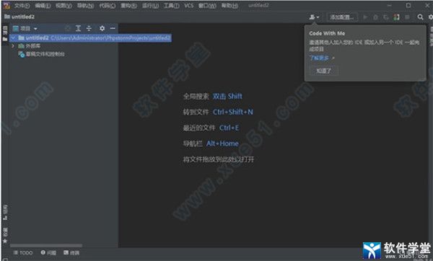Hide the project panel with the minus icon

point(113,28)
